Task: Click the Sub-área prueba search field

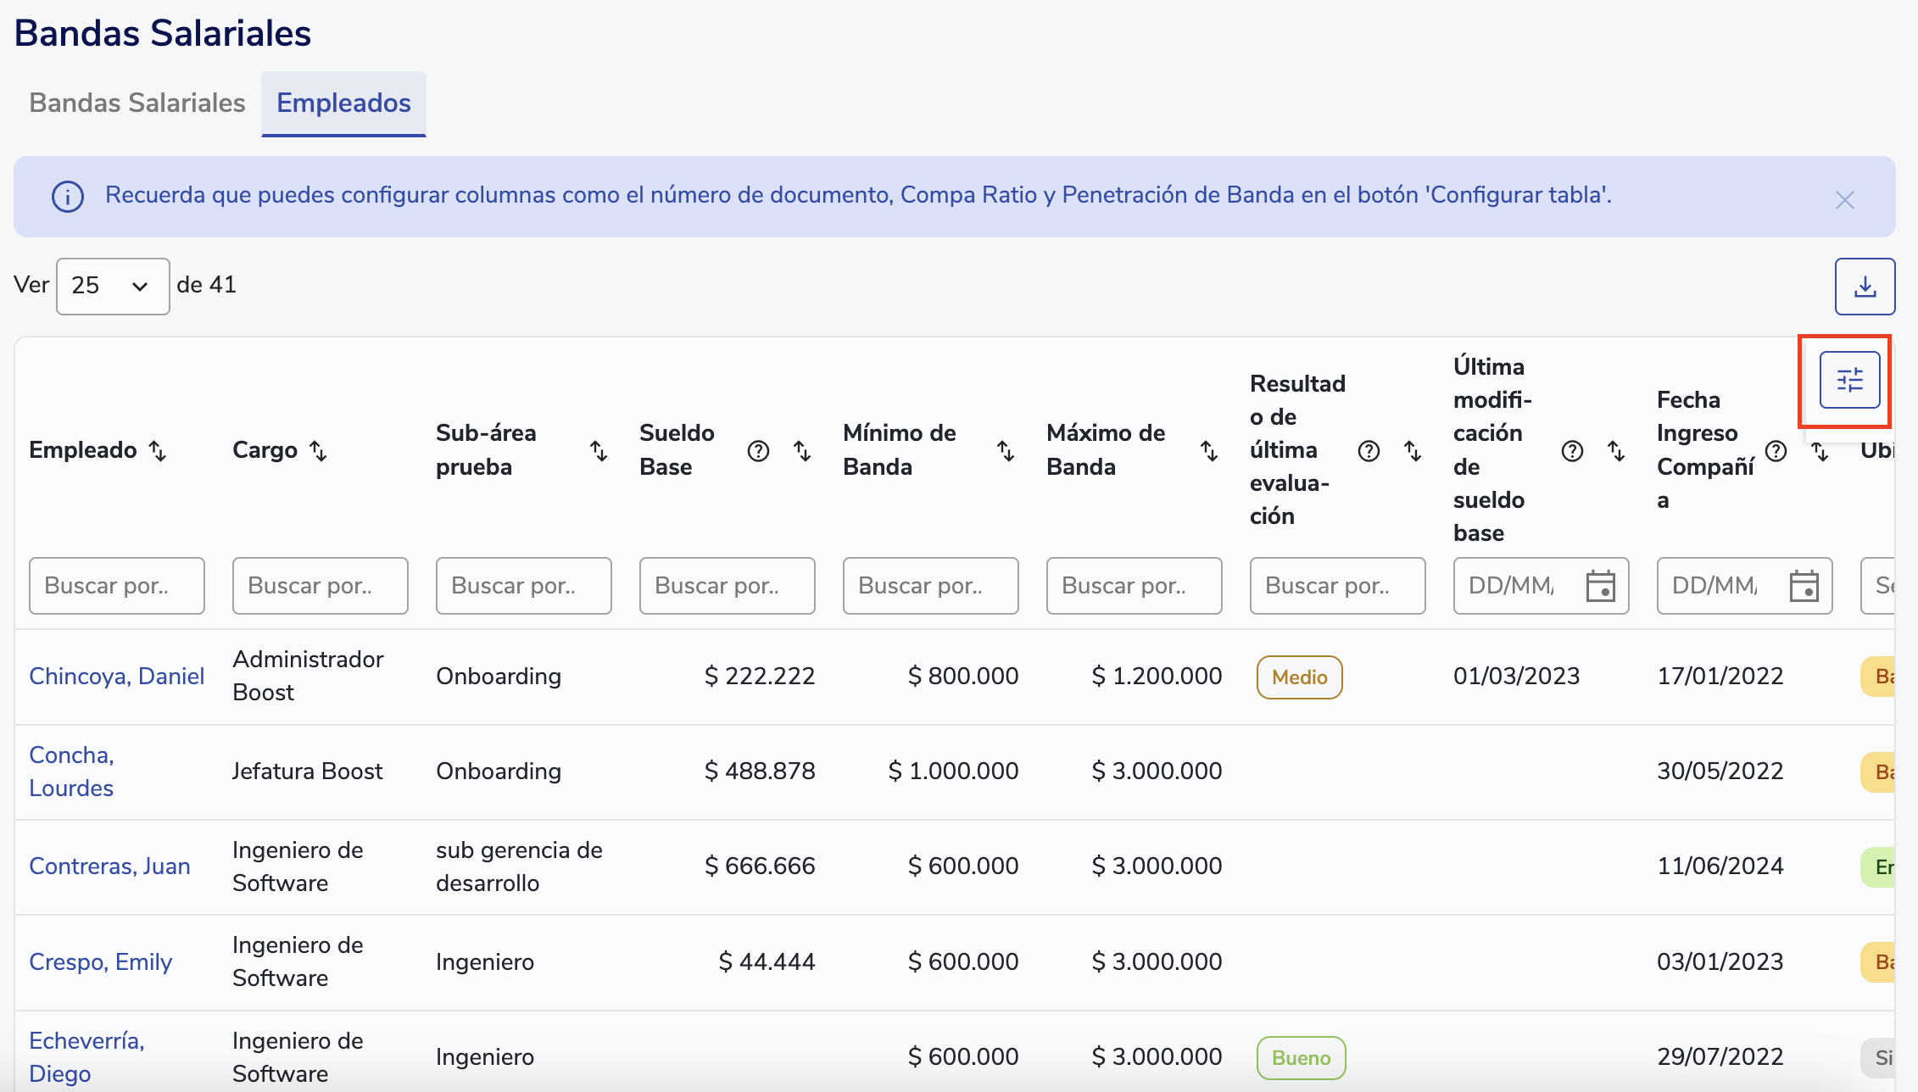Action: (x=523, y=586)
